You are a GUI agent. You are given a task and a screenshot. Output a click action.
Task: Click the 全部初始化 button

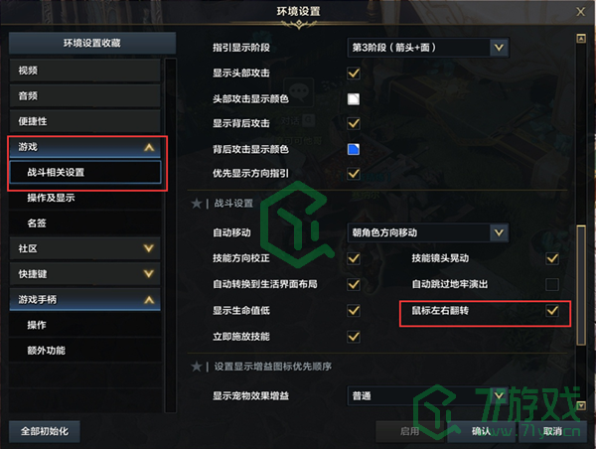click(x=45, y=431)
